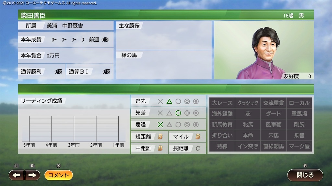Select the single circle in 差追 row

(178, 125)
